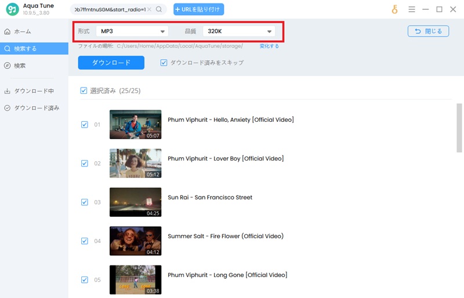Image resolution: width=464 pixels, height=298 pixels.
Task: Click the Hello, Anxiety video thumbnail
Action: [136, 125]
